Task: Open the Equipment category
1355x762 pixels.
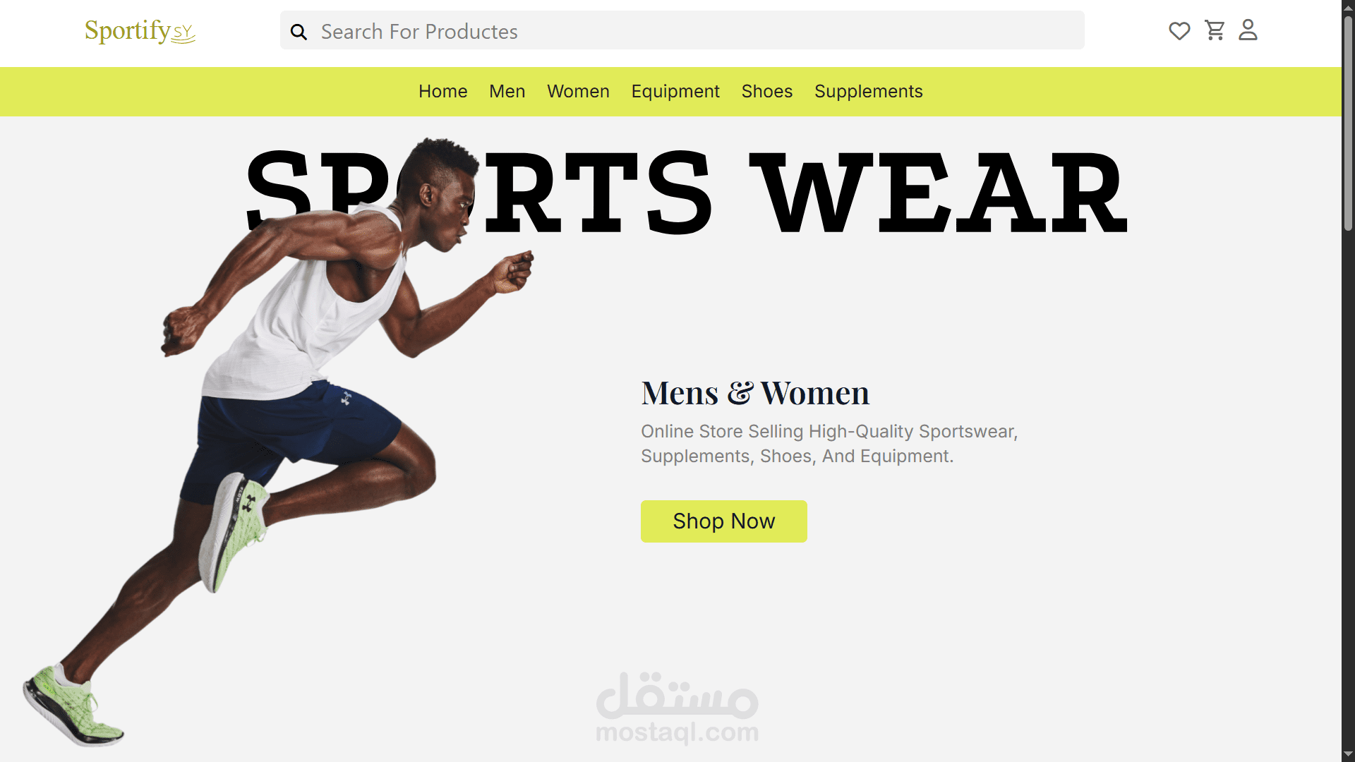Action: tap(675, 92)
